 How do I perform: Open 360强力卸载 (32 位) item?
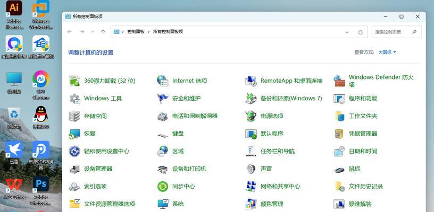coord(109,81)
